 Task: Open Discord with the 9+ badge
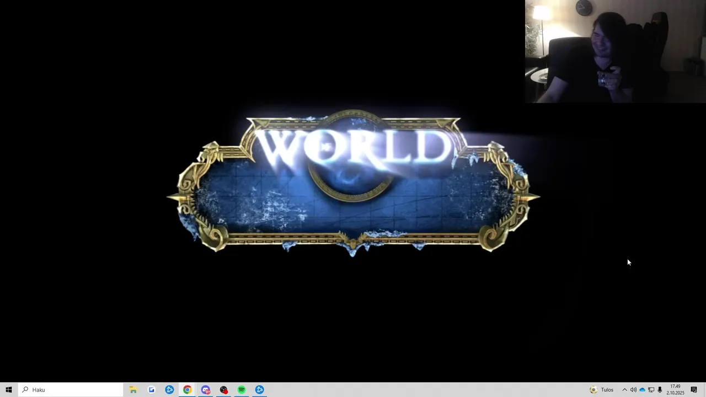[206, 390]
